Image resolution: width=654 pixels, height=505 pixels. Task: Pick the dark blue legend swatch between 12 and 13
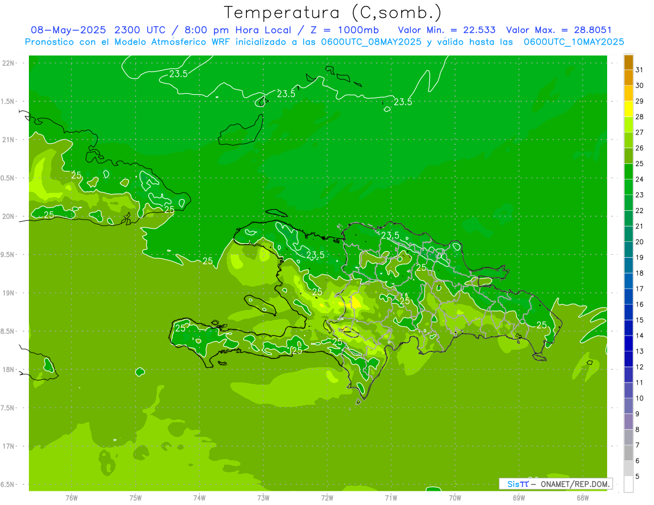coord(628,359)
